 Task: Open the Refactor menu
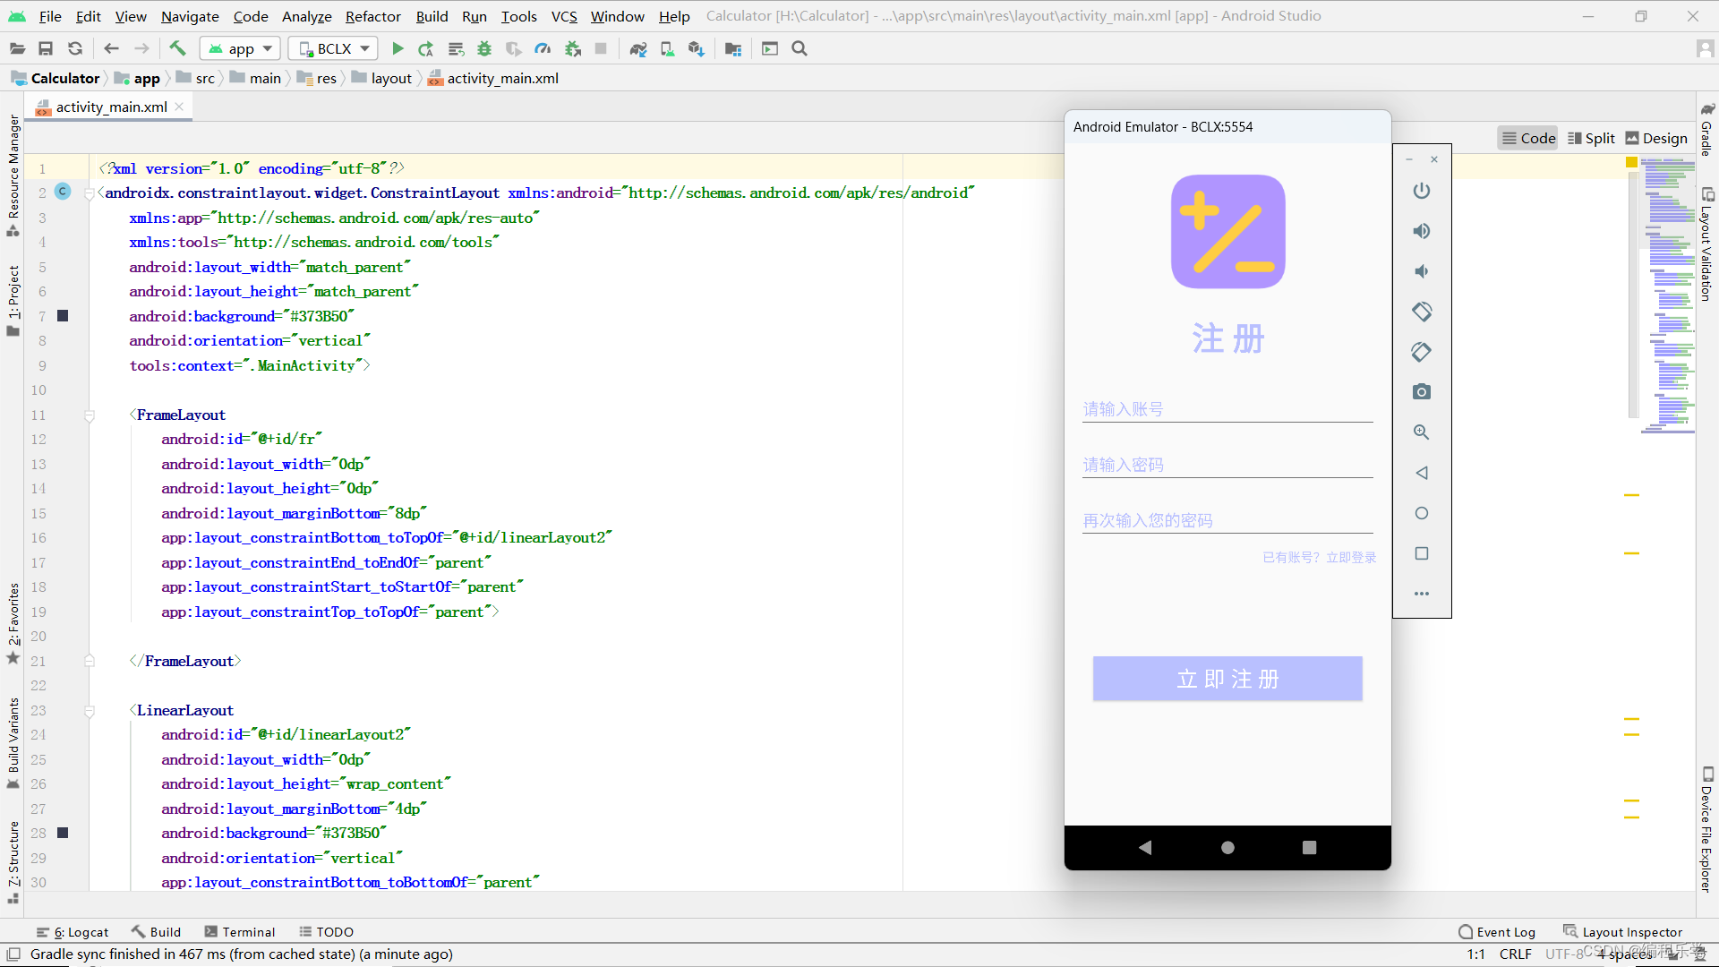tap(372, 16)
